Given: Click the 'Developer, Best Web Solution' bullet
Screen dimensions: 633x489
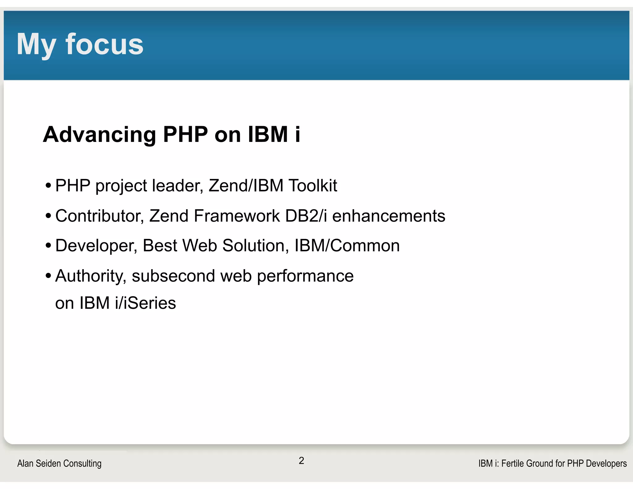Looking at the screenshot, I should pyautogui.click(x=227, y=246).
